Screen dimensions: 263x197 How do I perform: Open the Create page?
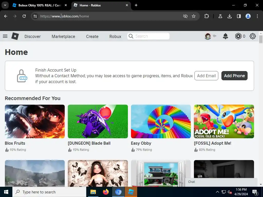92,36
